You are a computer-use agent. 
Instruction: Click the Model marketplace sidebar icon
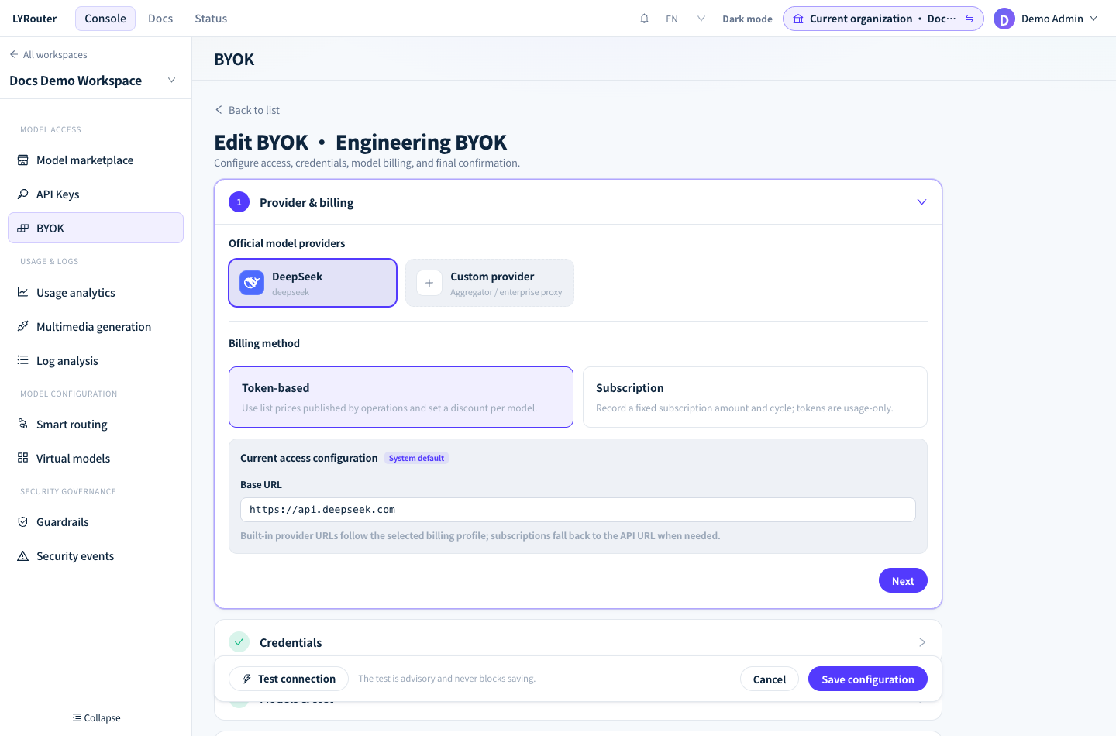(23, 160)
